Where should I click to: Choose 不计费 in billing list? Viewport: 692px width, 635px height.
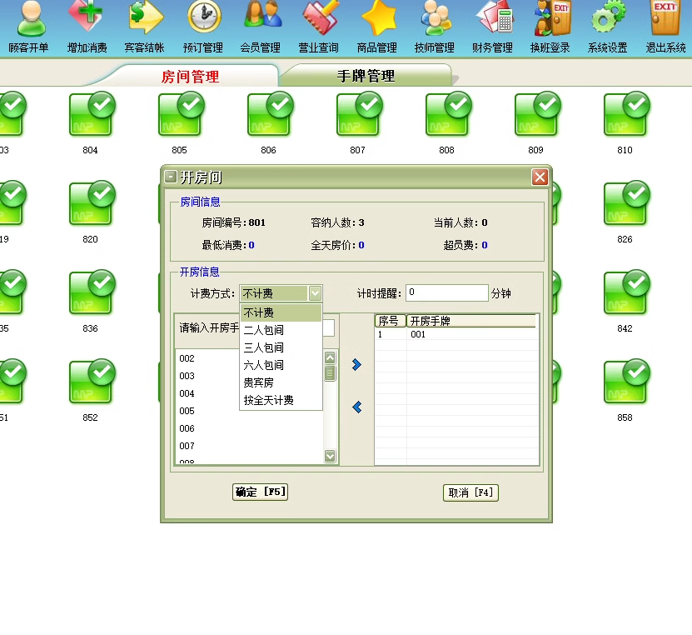click(281, 312)
